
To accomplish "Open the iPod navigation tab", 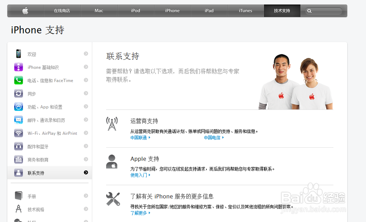I will click(136, 11).
